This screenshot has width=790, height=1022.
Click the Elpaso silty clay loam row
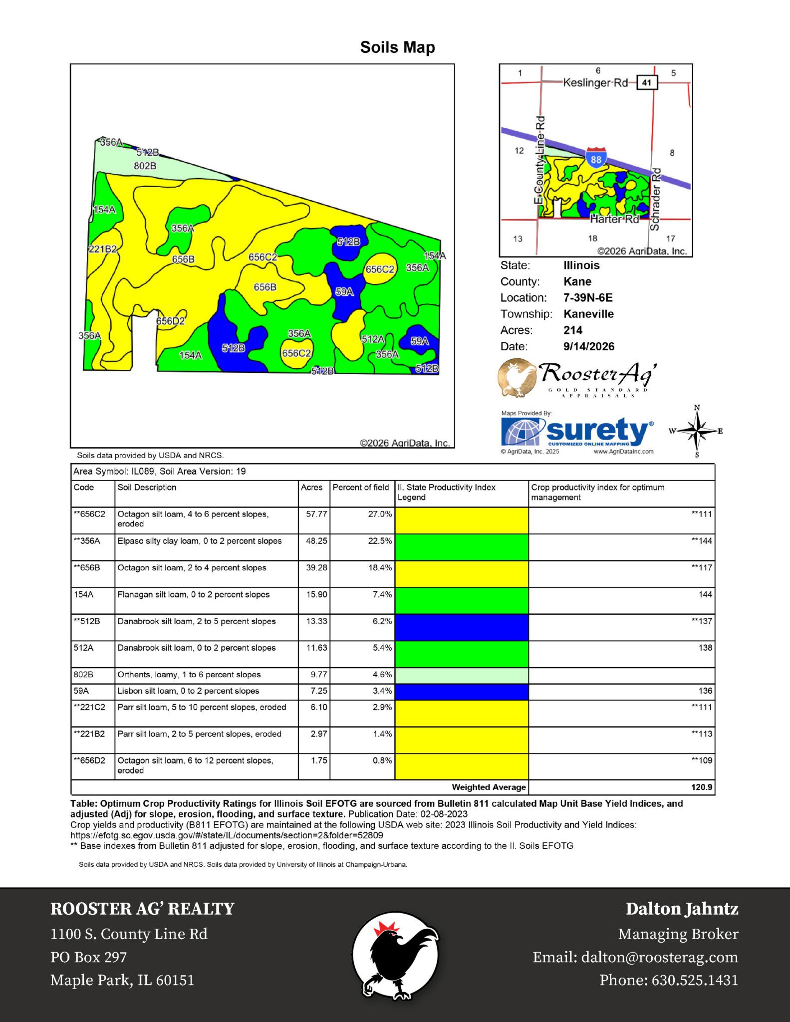pos(393,547)
